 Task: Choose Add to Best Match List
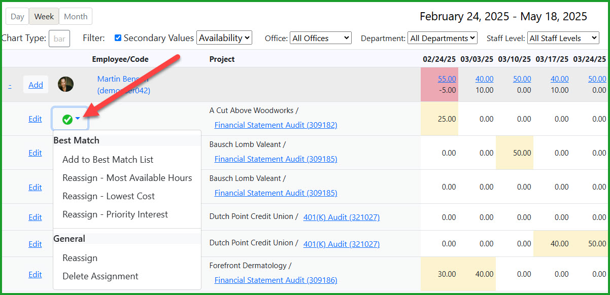click(x=108, y=160)
